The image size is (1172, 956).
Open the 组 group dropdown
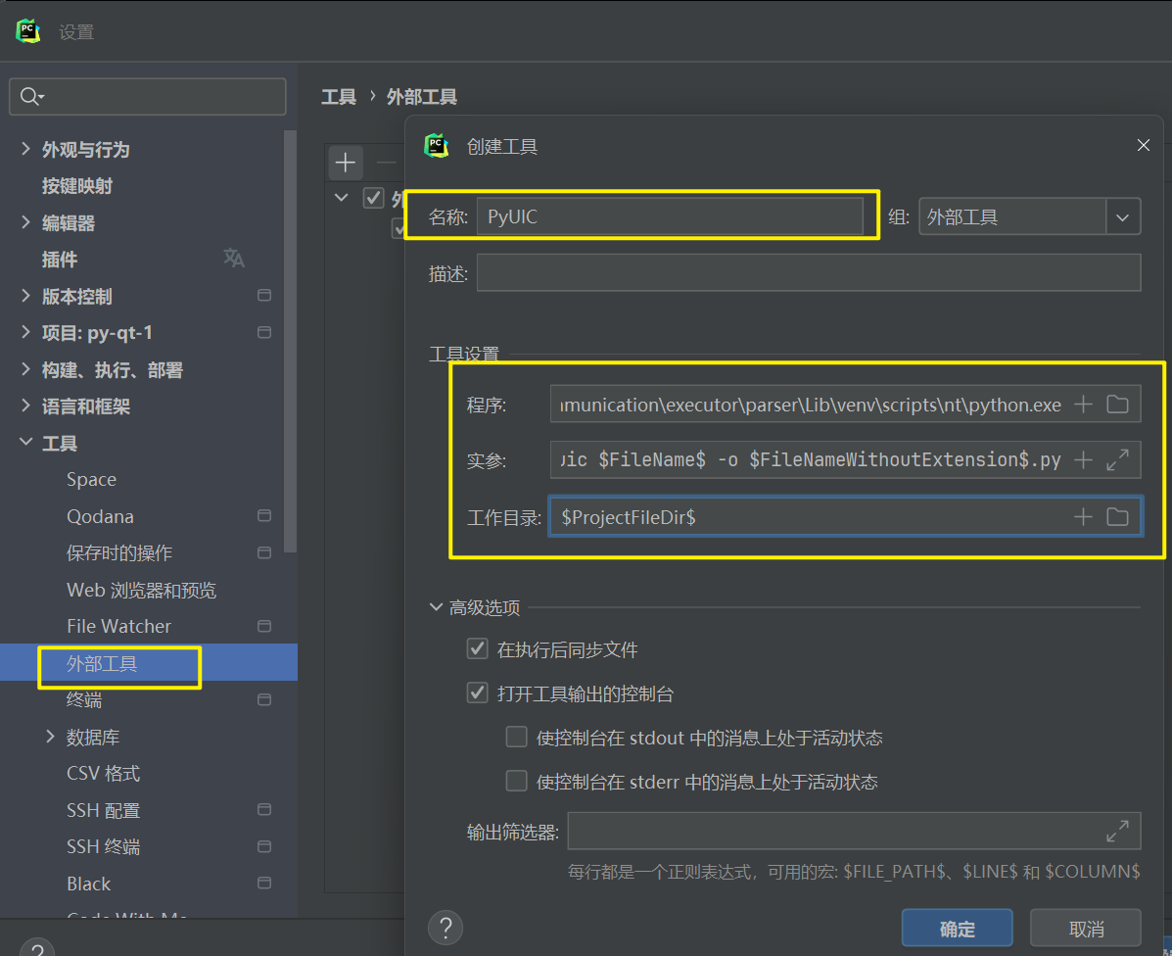(1123, 217)
